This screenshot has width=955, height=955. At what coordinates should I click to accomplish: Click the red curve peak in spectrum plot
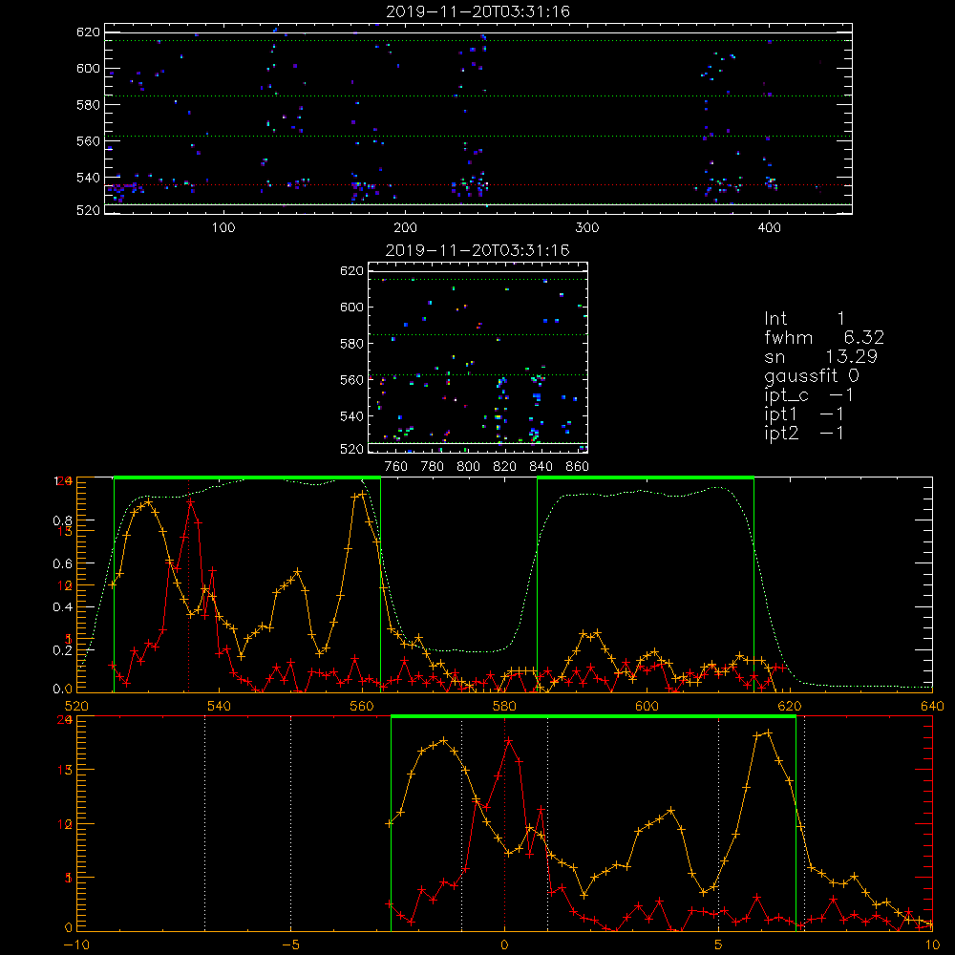coord(191,502)
